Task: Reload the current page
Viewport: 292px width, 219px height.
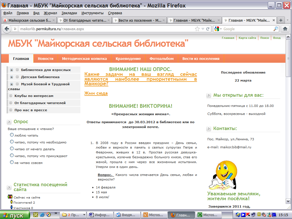Action: point(208,29)
